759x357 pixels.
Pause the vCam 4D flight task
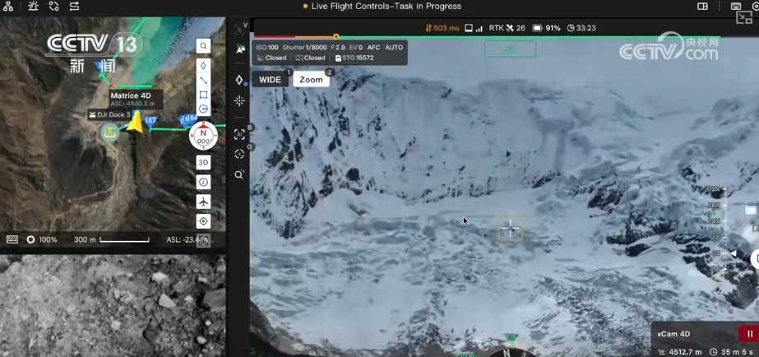(749, 334)
